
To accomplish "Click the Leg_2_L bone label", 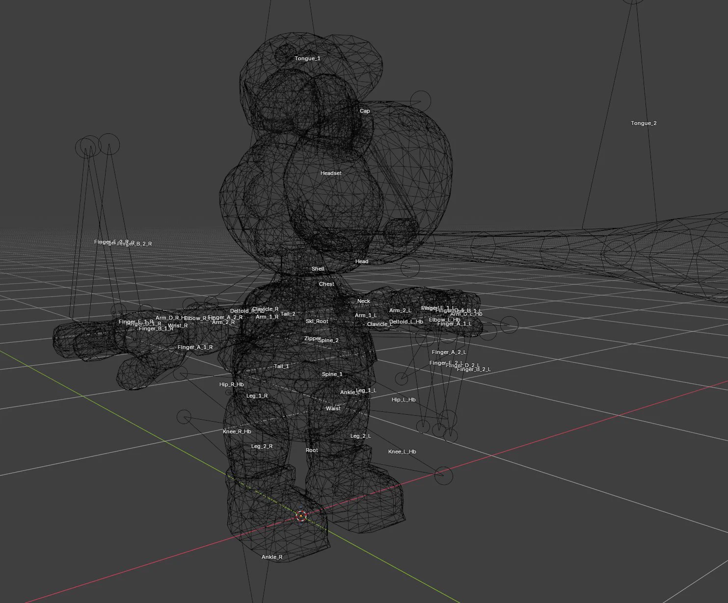I will pyautogui.click(x=360, y=436).
